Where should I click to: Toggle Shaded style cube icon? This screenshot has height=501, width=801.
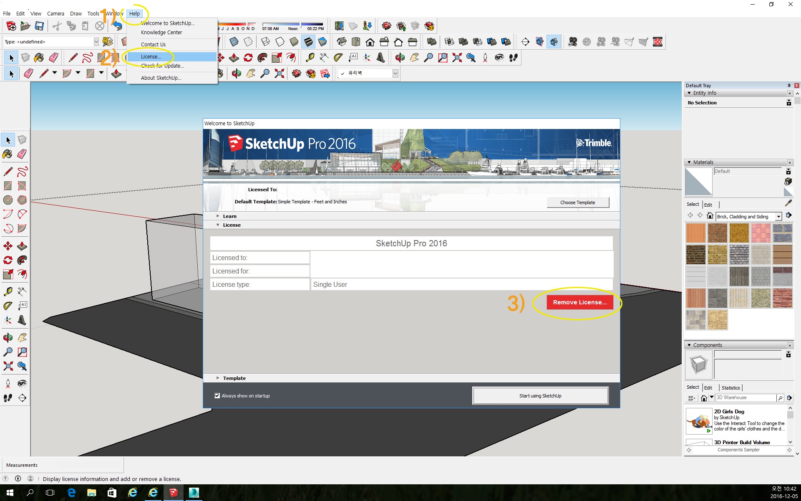click(294, 42)
